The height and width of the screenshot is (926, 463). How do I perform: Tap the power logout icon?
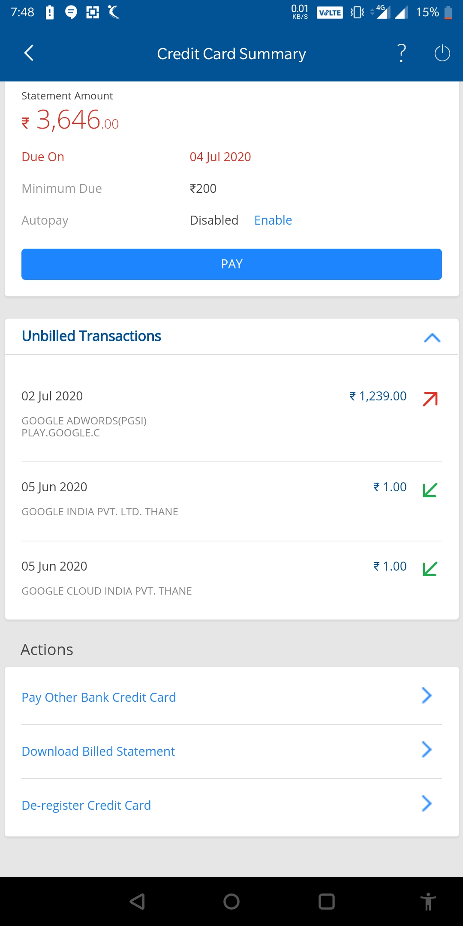(x=442, y=53)
